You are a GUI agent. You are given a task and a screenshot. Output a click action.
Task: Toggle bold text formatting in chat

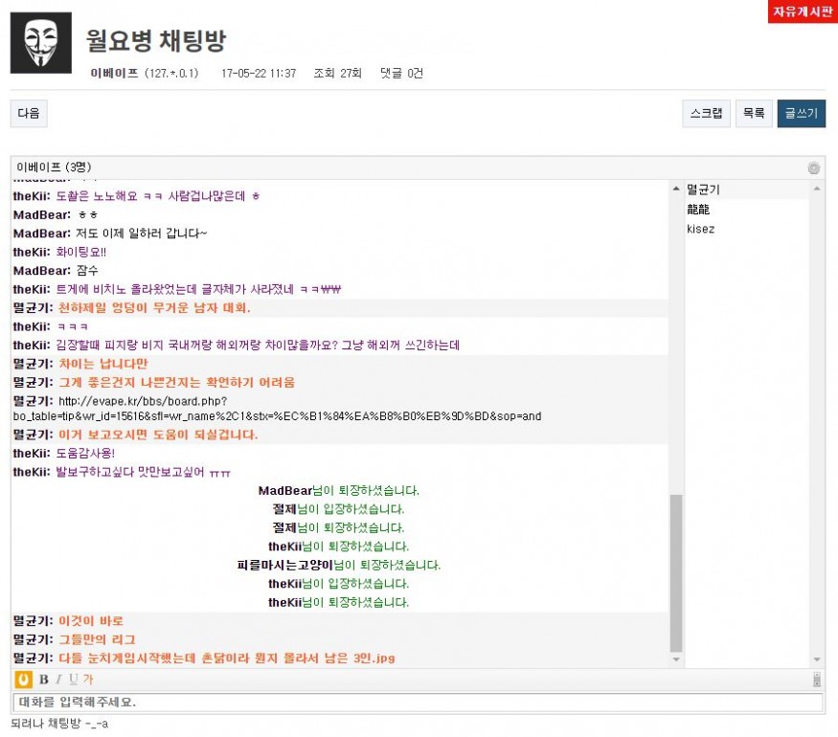[x=43, y=680]
